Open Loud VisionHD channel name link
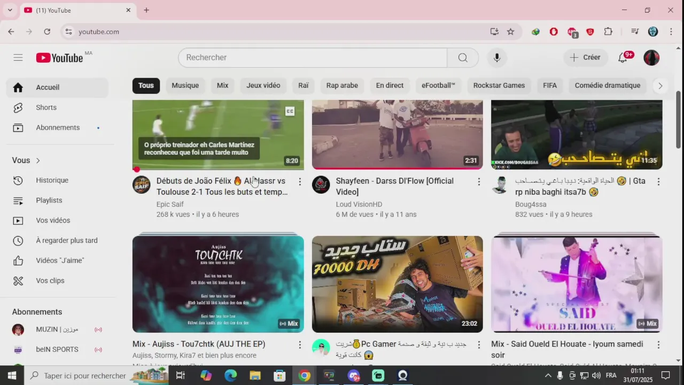The height and width of the screenshot is (385, 684). tap(359, 204)
